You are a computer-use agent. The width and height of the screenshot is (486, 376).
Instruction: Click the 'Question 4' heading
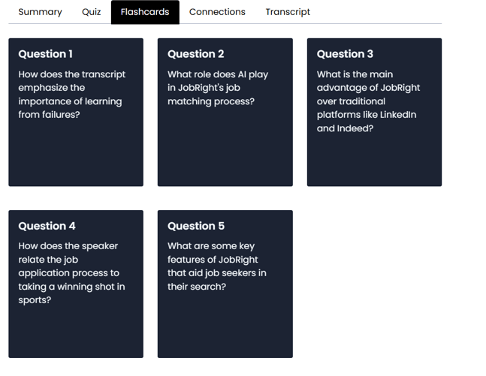(47, 226)
